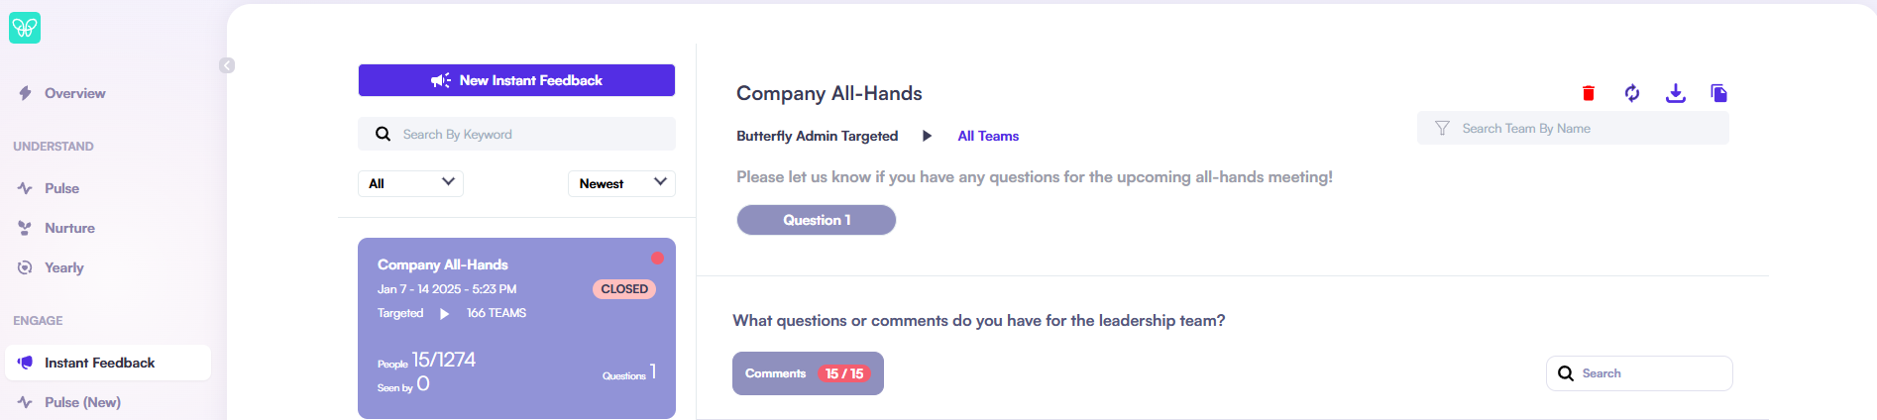Go to Pulse in sidebar

pyautogui.click(x=61, y=188)
